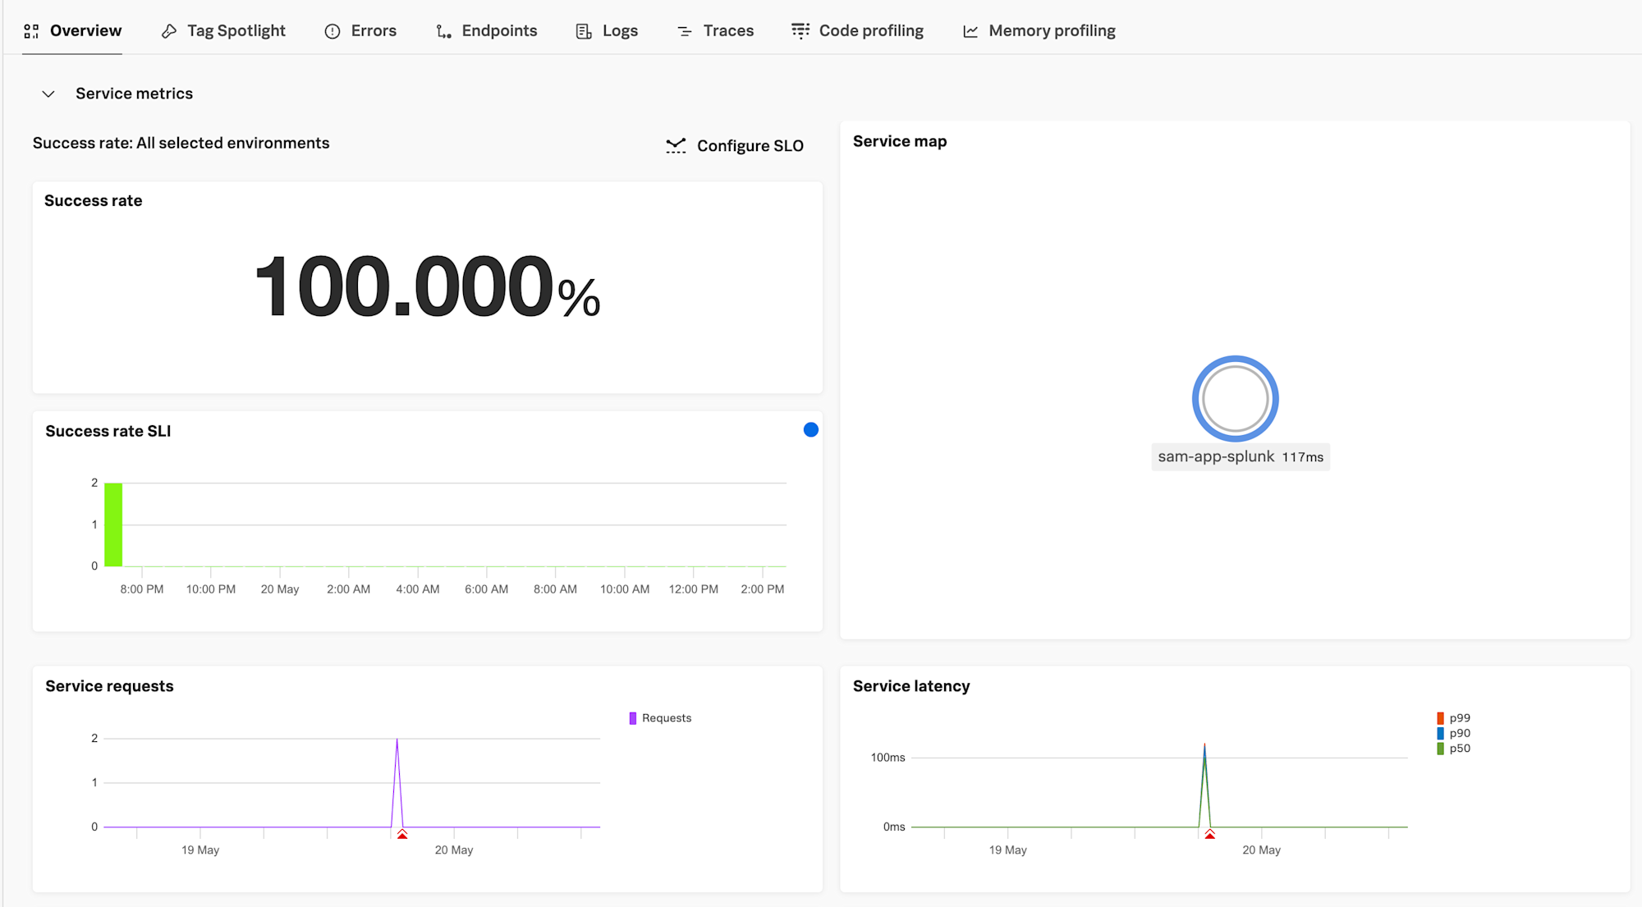1642x907 pixels.
Task: Click the 8:00 PM axis label
Action: (142, 589)
